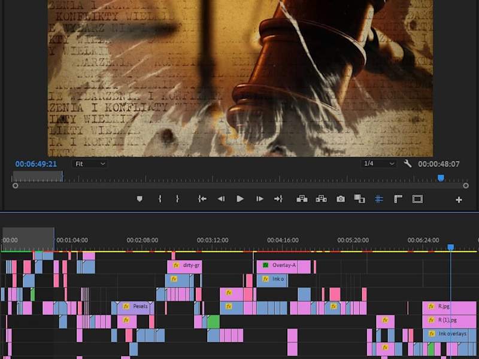Click fx badge on Pexels clip
This screenshot has height=359, width=479.
[x=126, y=306]
